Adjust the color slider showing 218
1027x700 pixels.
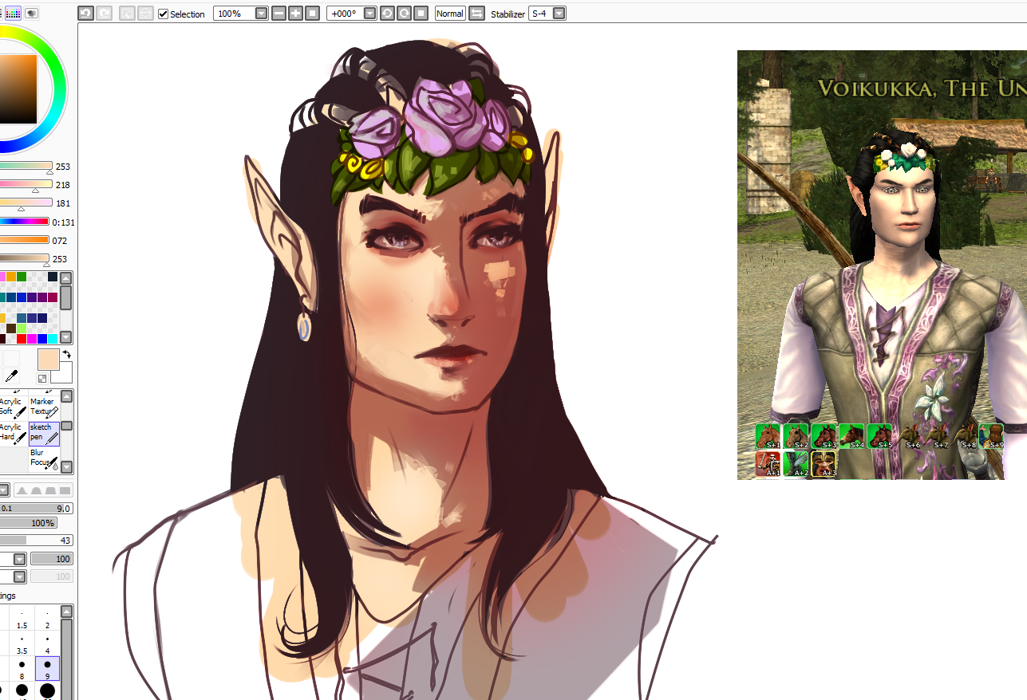coord(26,185)
